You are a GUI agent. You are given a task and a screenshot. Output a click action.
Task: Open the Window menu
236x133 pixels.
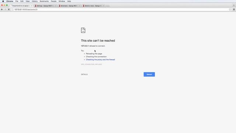(62, 1)
